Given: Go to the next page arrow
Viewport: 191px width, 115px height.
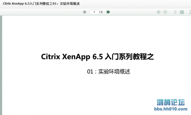Looking at the screenshot, I should (108, 12).
